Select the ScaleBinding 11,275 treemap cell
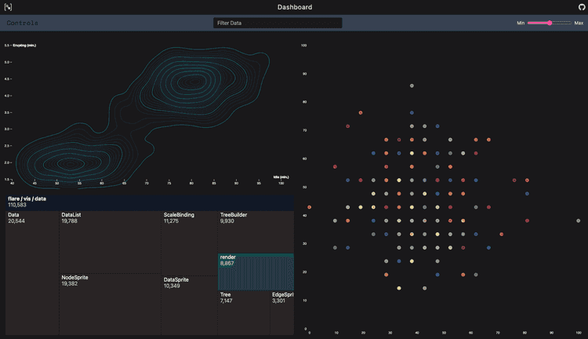Screen dimensions: 588x339 click(x=190, y=243)
